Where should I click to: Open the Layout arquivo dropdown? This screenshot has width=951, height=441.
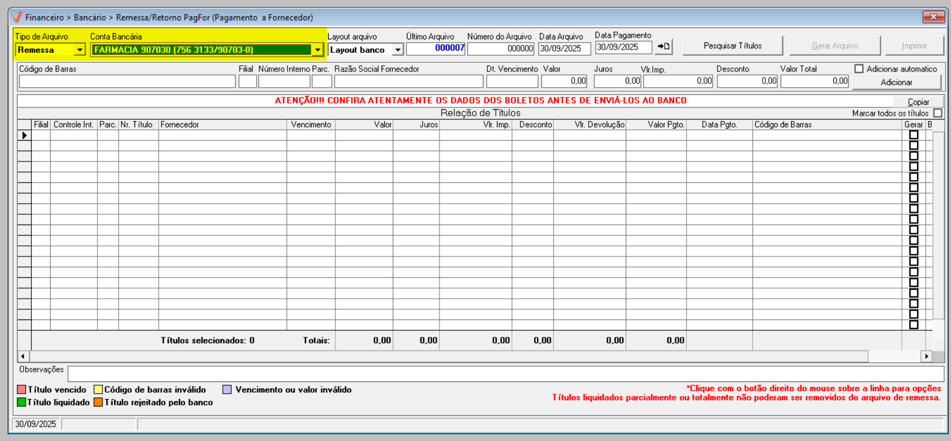coord(398,50)
